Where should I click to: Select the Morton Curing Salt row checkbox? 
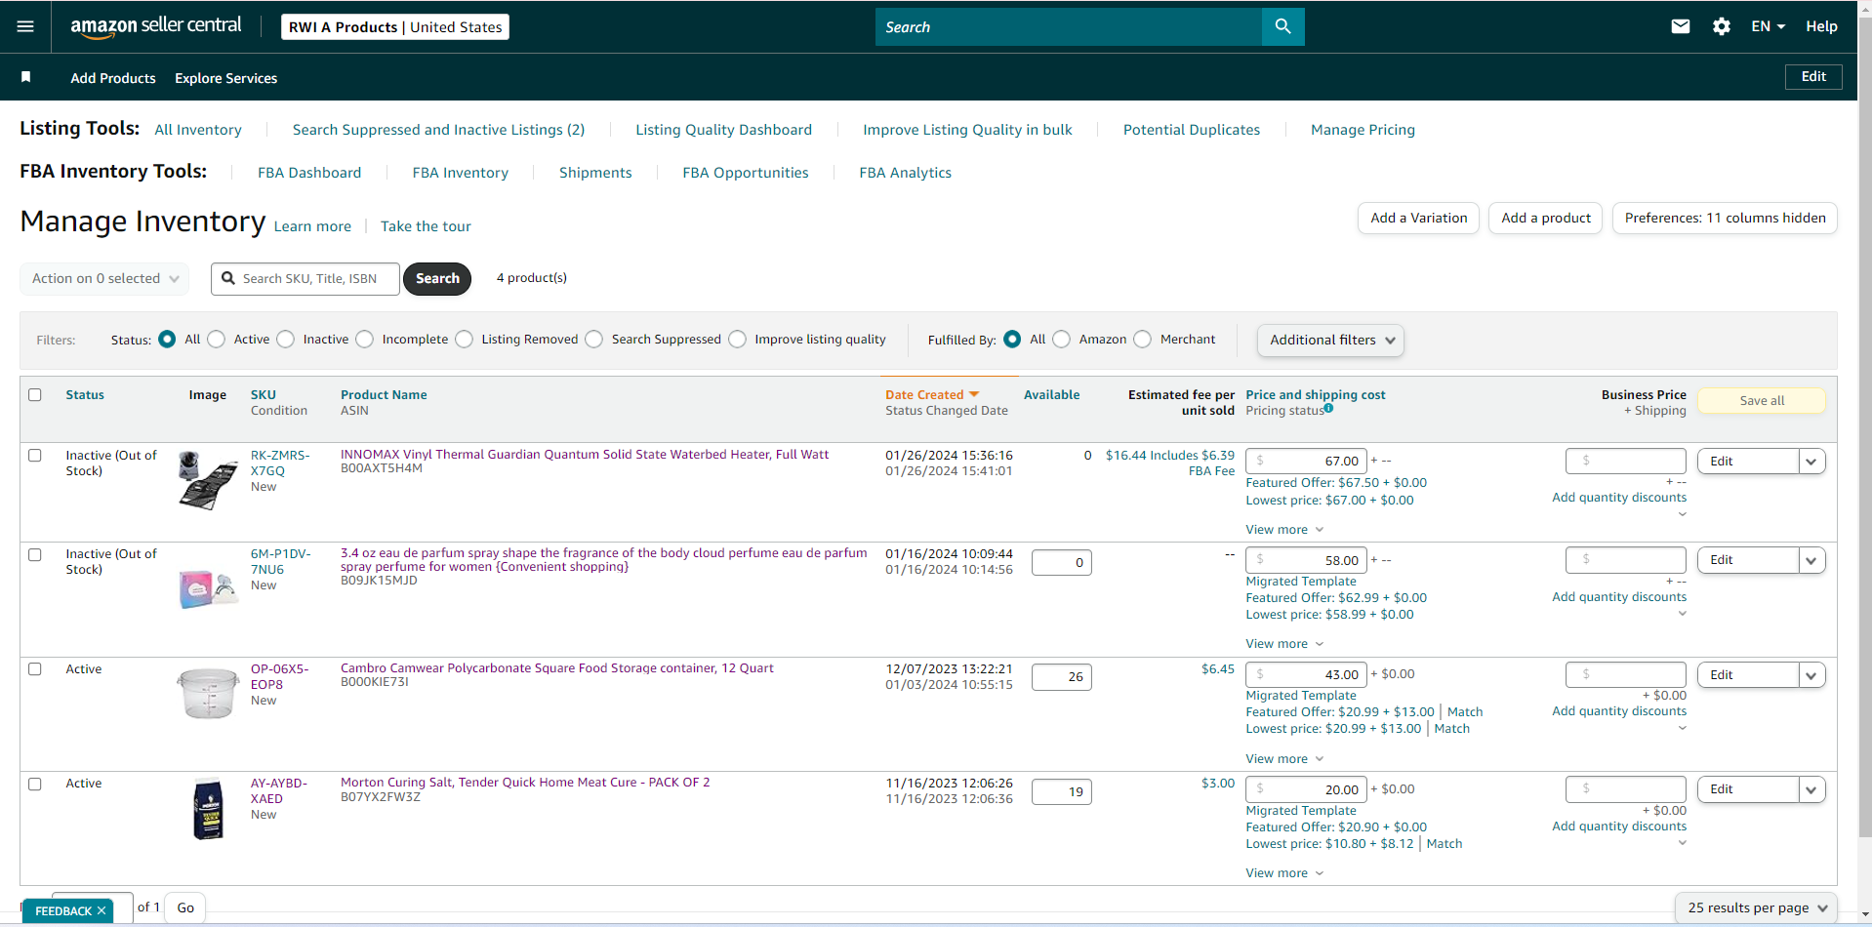coord(35,785)
